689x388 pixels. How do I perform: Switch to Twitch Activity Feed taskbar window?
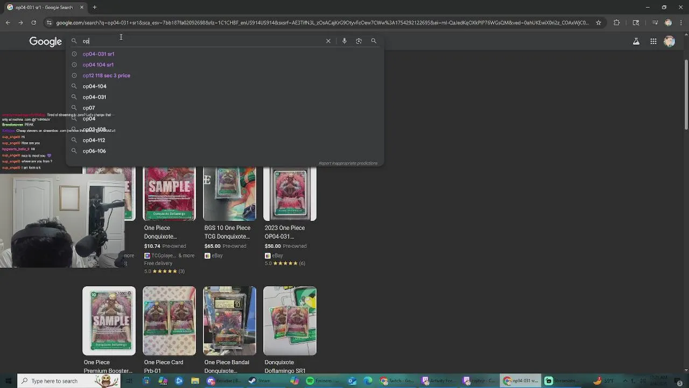(x=439, y=381)
